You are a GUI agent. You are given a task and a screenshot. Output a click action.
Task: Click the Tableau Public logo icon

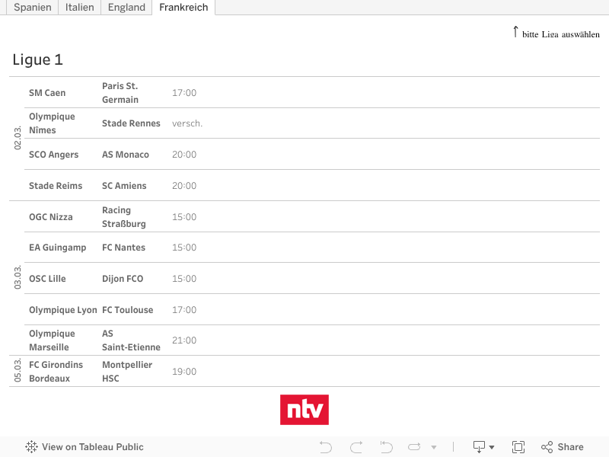point(31,447)
